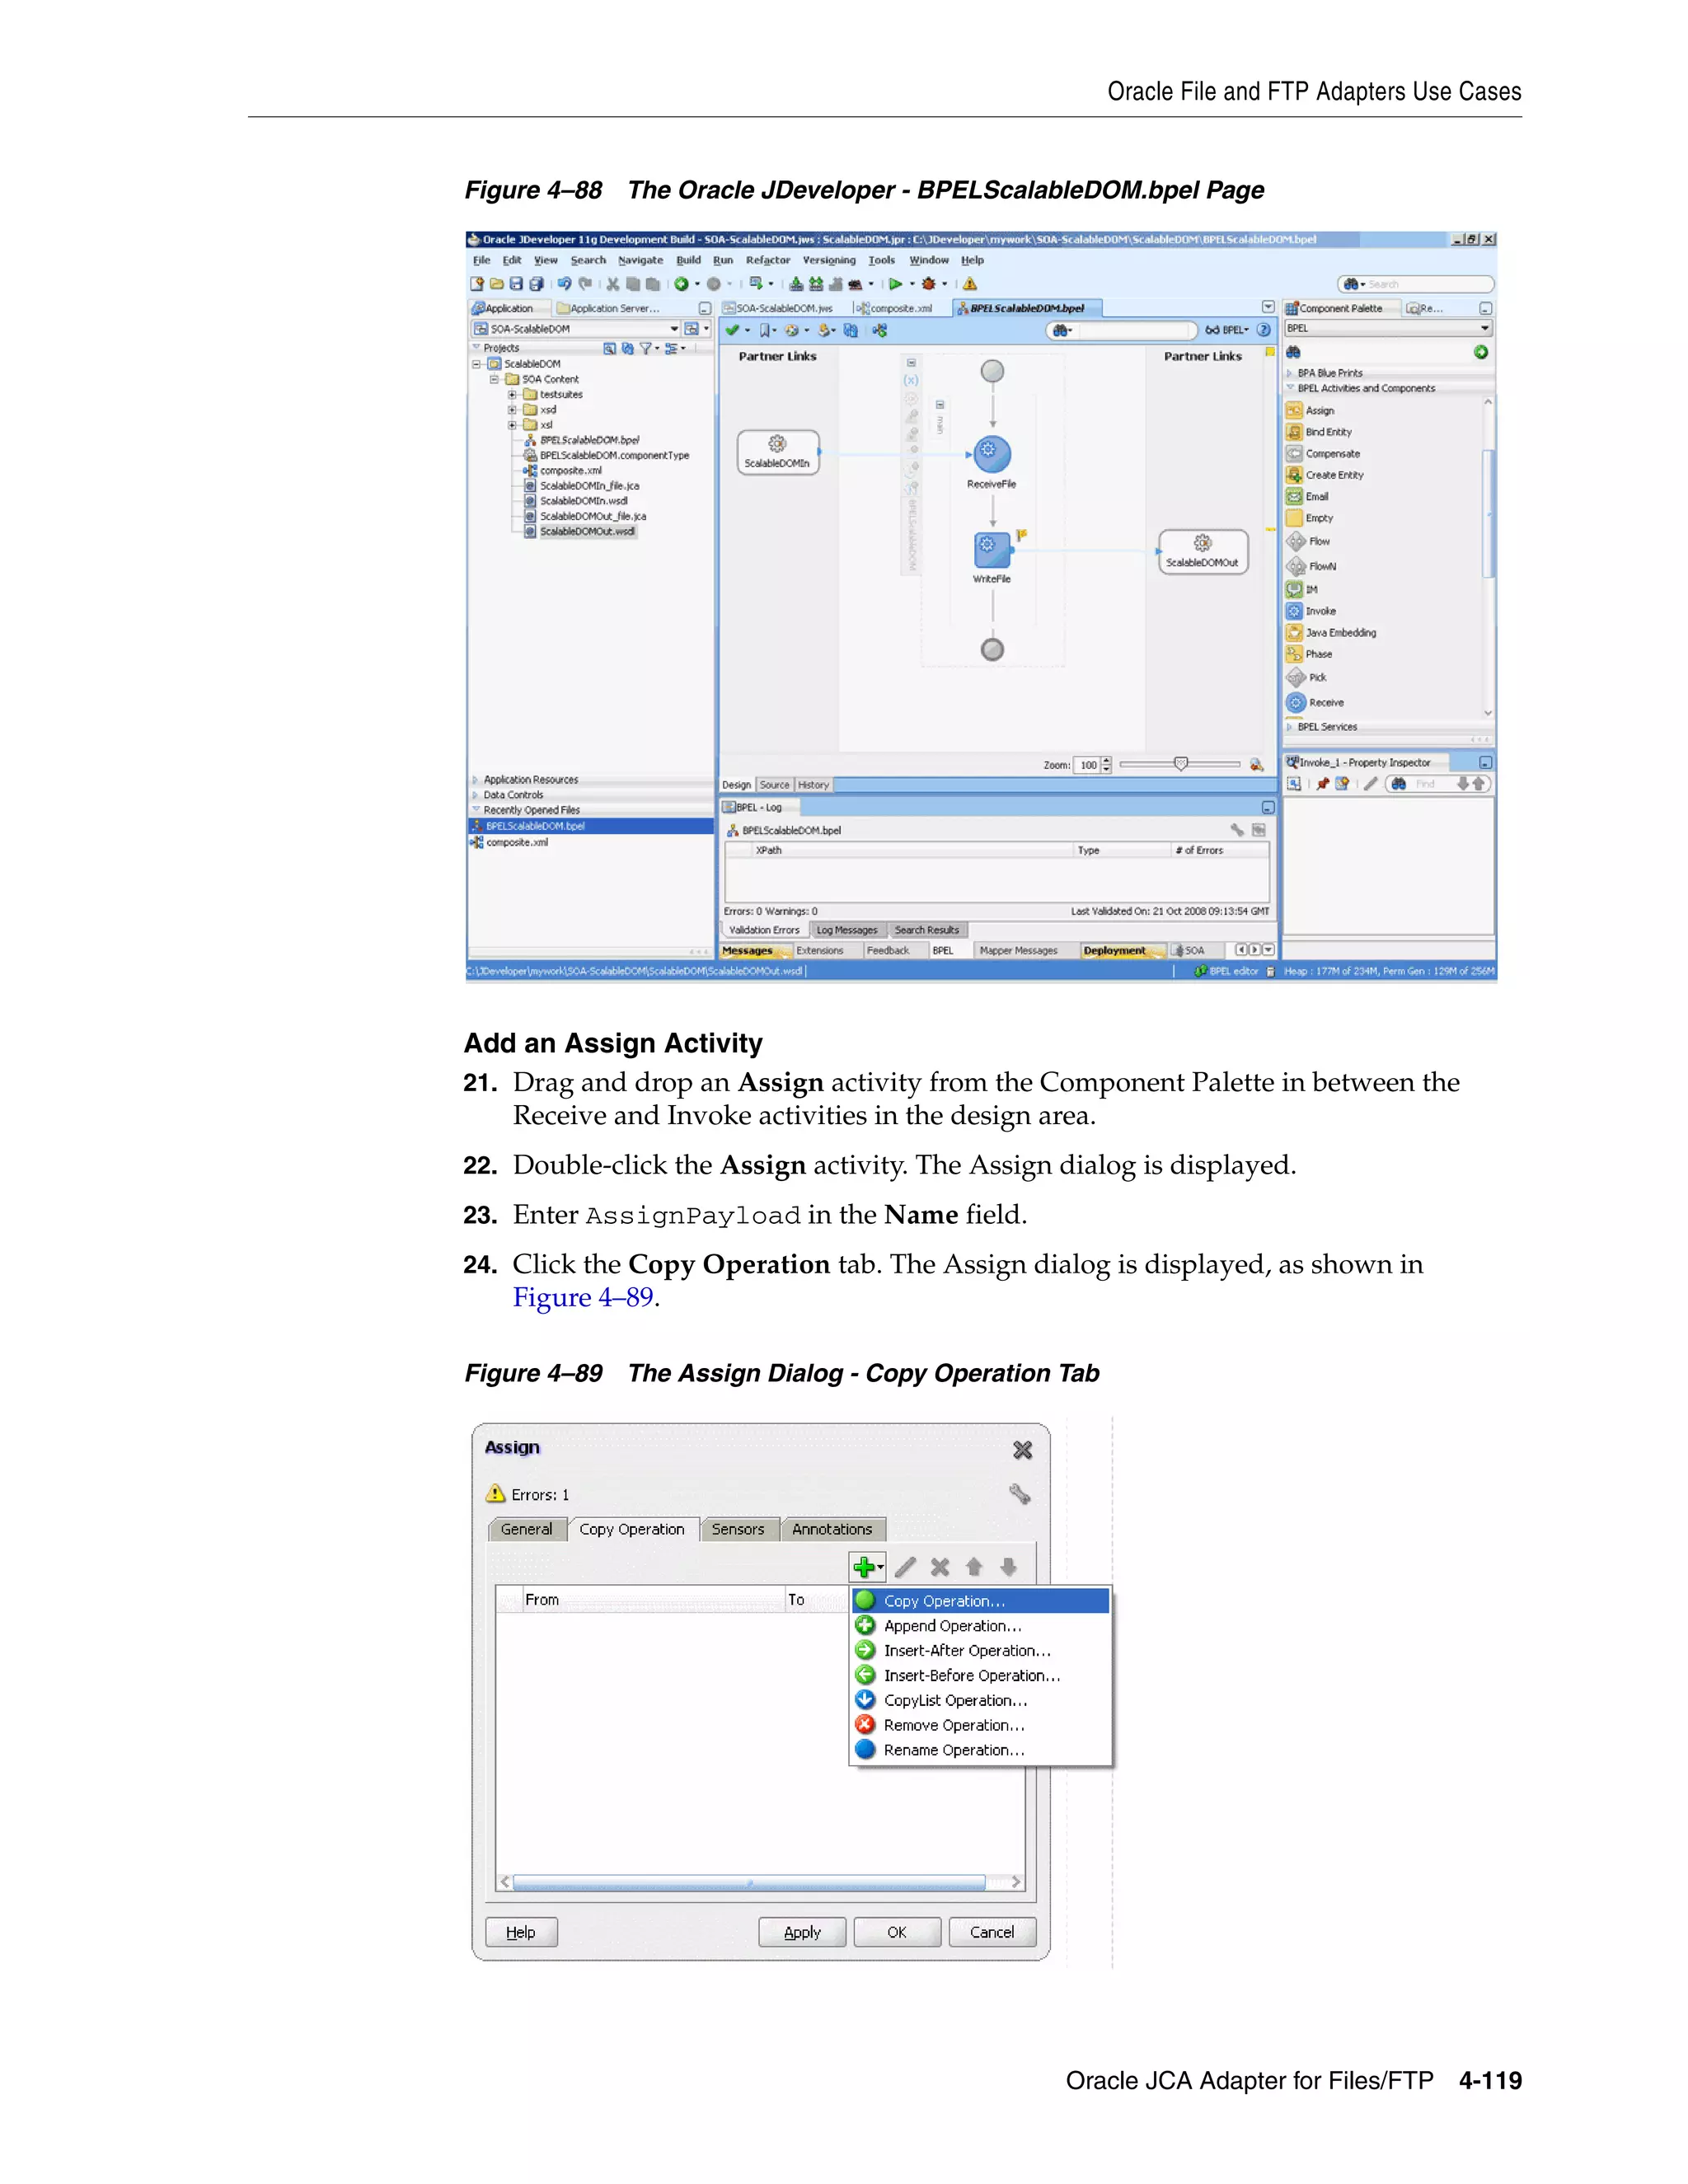Click the ReceiveFile activity node in diagram
Screen dimensions: 1688x2184
pyautogui.click(x=991, y=454)
